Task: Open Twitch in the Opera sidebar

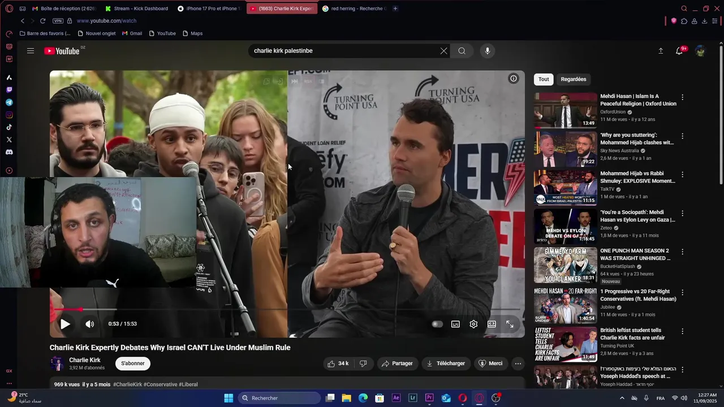Action: pyautogui.click(x=9, y=90)
